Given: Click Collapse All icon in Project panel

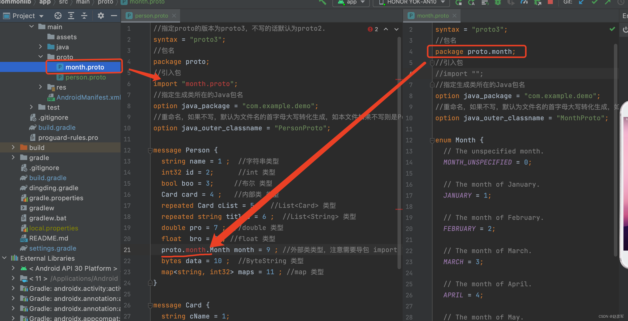Looking at the screenshot, I should [x=84, y=16].
